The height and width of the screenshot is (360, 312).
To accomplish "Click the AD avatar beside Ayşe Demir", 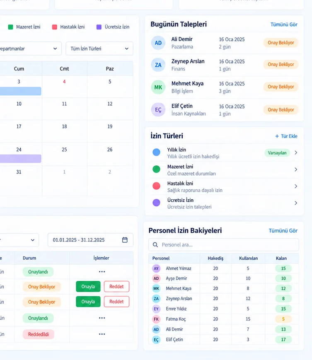I will [156, 278].
